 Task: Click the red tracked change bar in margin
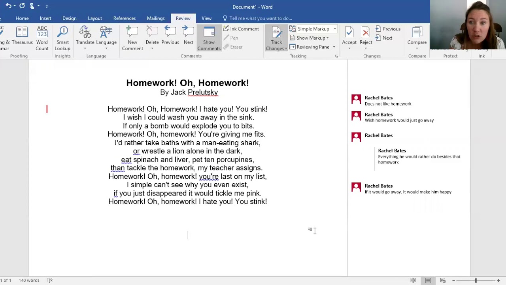tap(47, 109)
